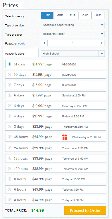This screenshot has width=112, height=219.
Task: Select the CAD currency tab
Action: [x=85, y=15]
